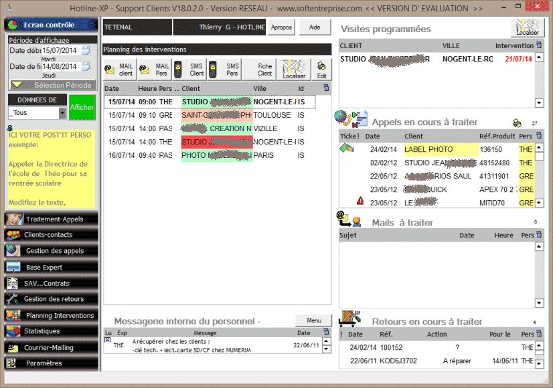
Task: Open the _Tous data dropdown
Action: [x=62, y=113]
